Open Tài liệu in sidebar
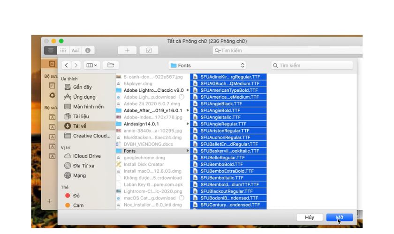 tap(86, 117)
